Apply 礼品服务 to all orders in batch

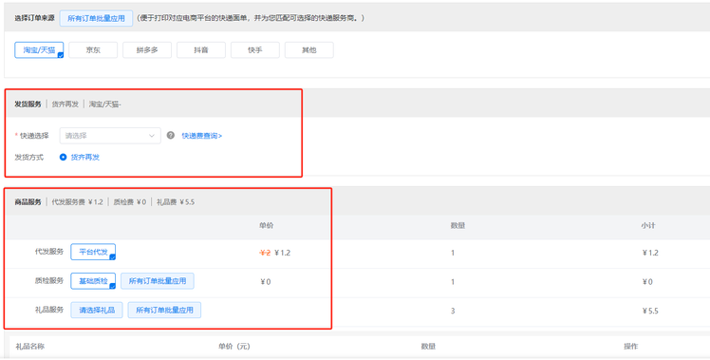[164, 310]
